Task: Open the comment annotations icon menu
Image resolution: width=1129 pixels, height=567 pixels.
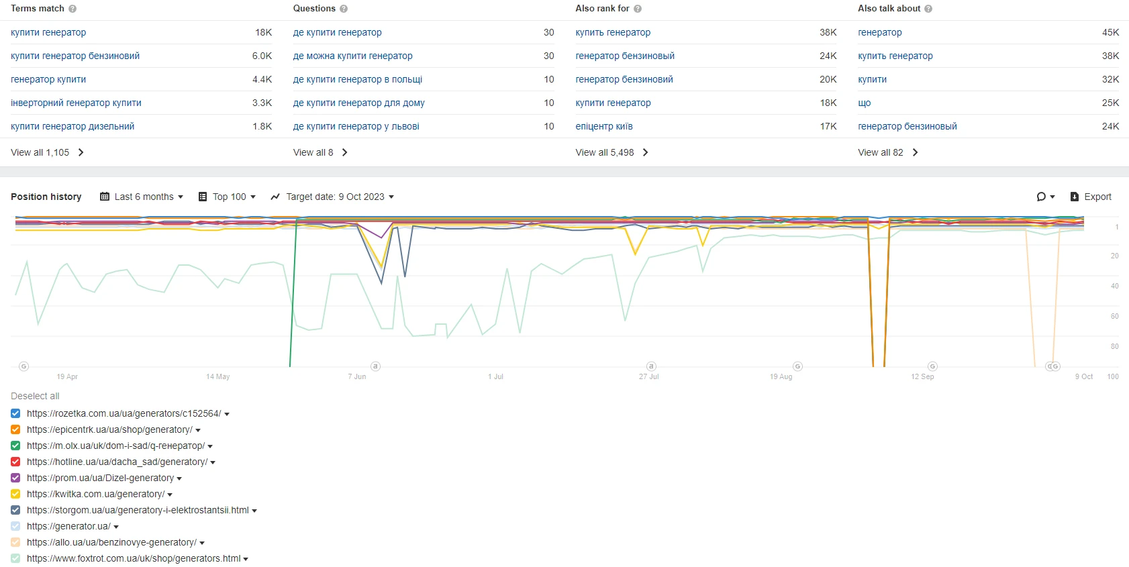Action: [1045, 197]
